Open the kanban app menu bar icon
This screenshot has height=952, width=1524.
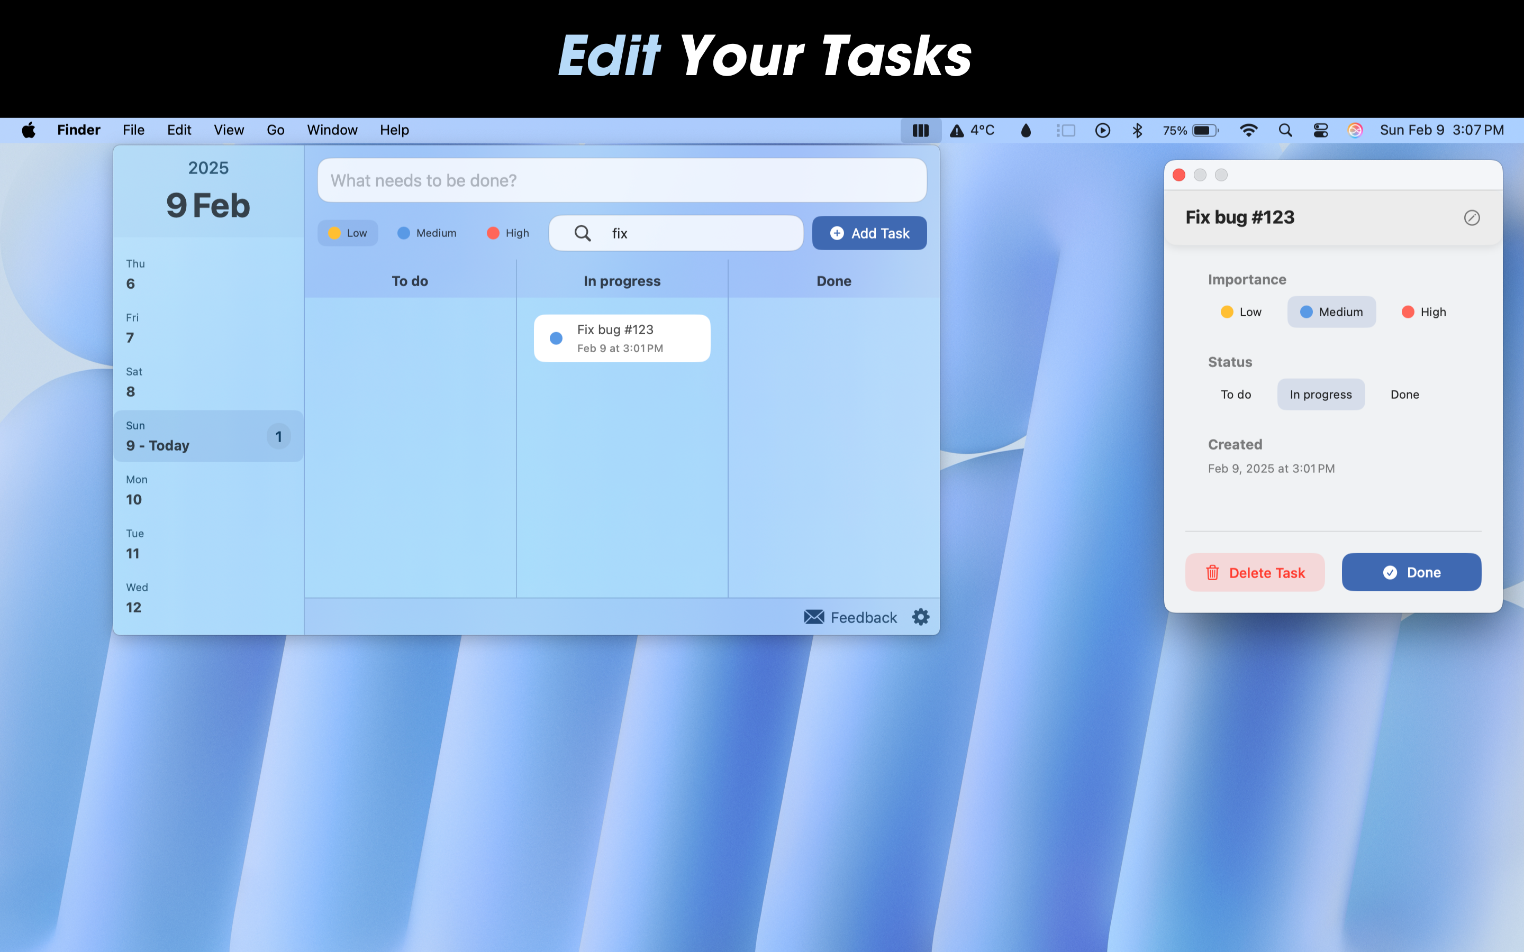pyautogui.click(x=920, y=130)
